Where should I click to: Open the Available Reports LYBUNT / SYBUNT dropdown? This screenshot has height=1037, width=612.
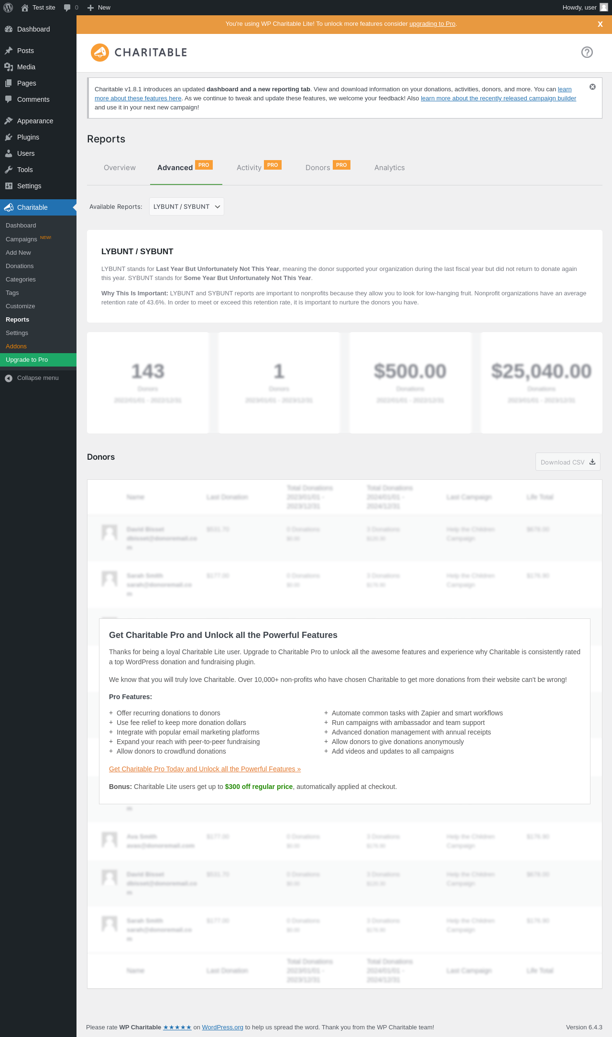click(x=186, y=206)
